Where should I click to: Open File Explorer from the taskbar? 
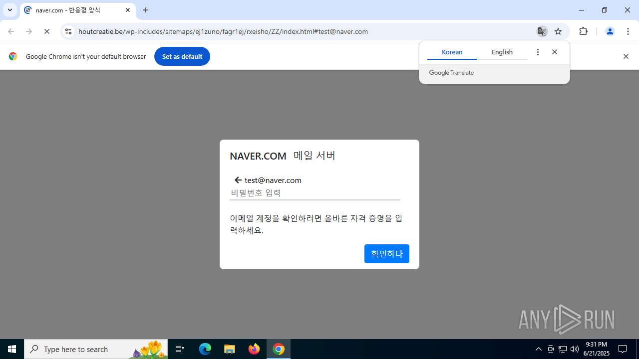[230, 349]
